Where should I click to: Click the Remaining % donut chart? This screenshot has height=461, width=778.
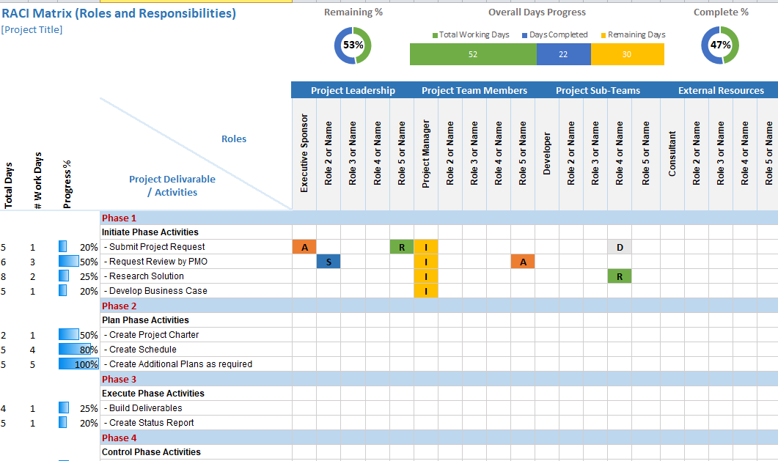(x=353, y=45)
